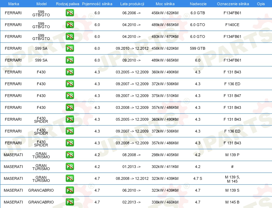Click the 599 SA model in the 489kW row
The height and width of the screenshot is (208, 272).
click(41, 60)
